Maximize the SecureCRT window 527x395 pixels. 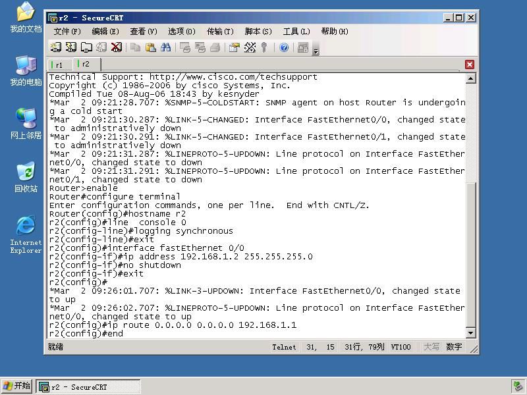pos(458,18)
